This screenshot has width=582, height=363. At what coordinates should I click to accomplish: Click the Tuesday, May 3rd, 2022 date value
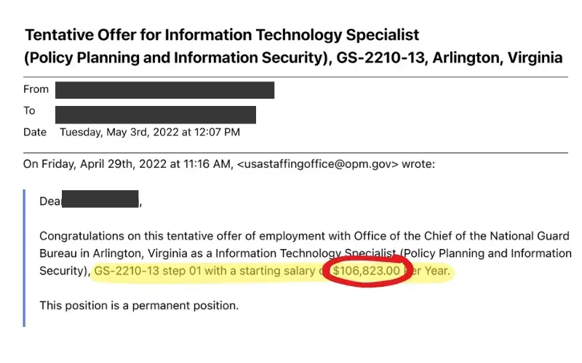(149, 132)
